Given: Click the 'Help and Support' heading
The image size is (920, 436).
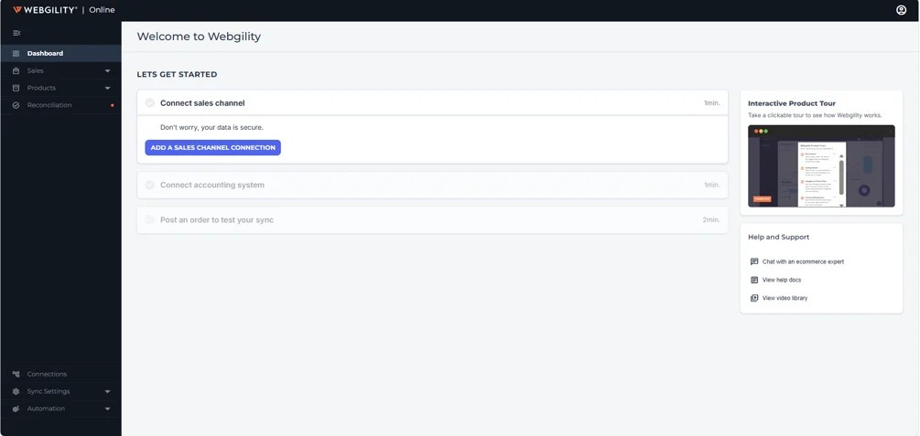Looking at the screenshot, I should click(779, 238).
